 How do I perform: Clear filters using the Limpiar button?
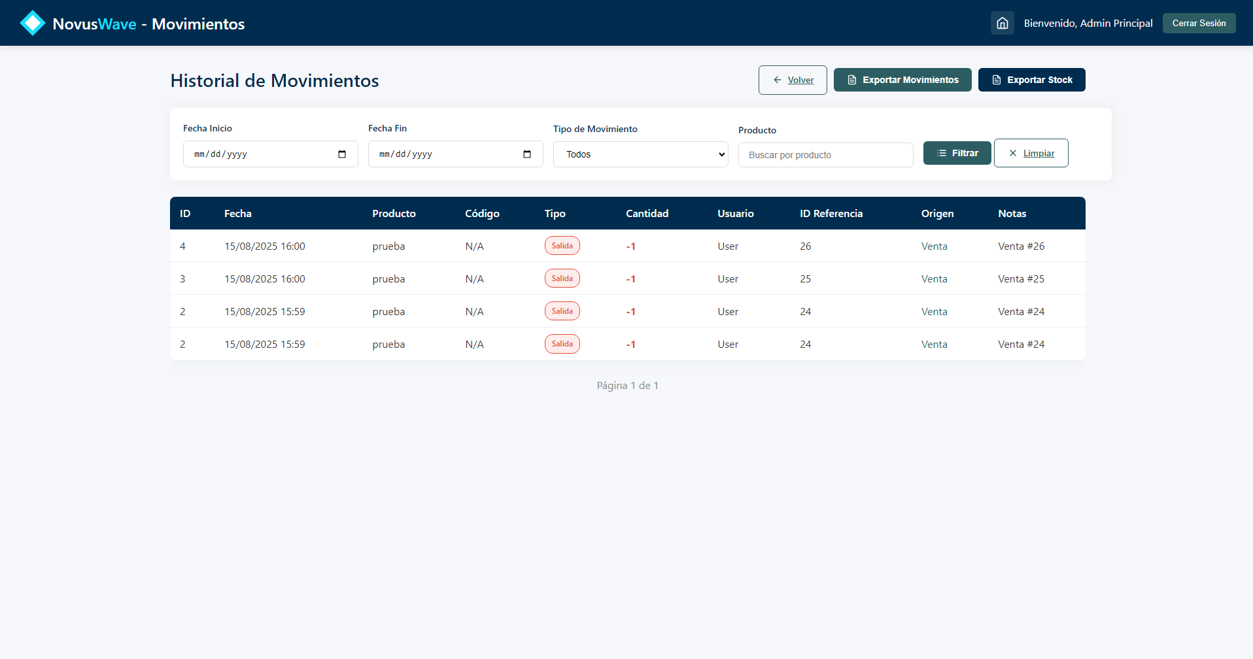[1031, 153]
